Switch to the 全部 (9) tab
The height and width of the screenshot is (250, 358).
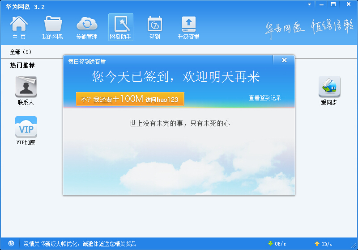21,52
